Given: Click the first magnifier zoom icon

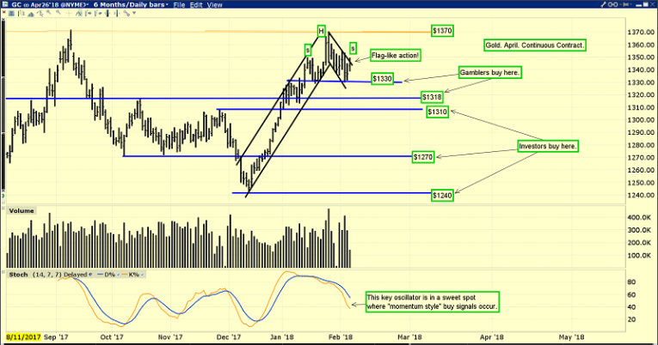Looking at the screenshot, I should click(49, 12).
